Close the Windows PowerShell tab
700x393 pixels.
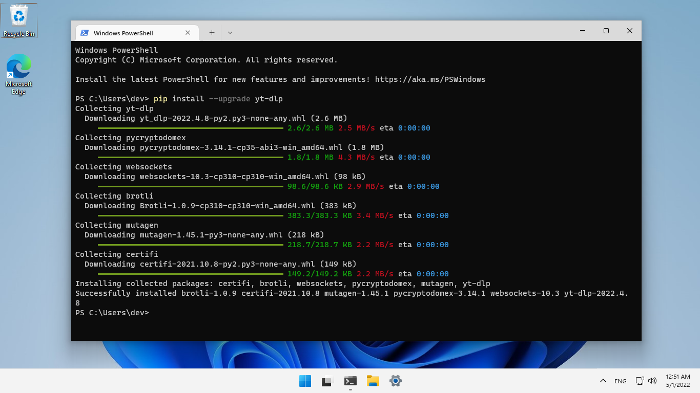click(188, 33)
